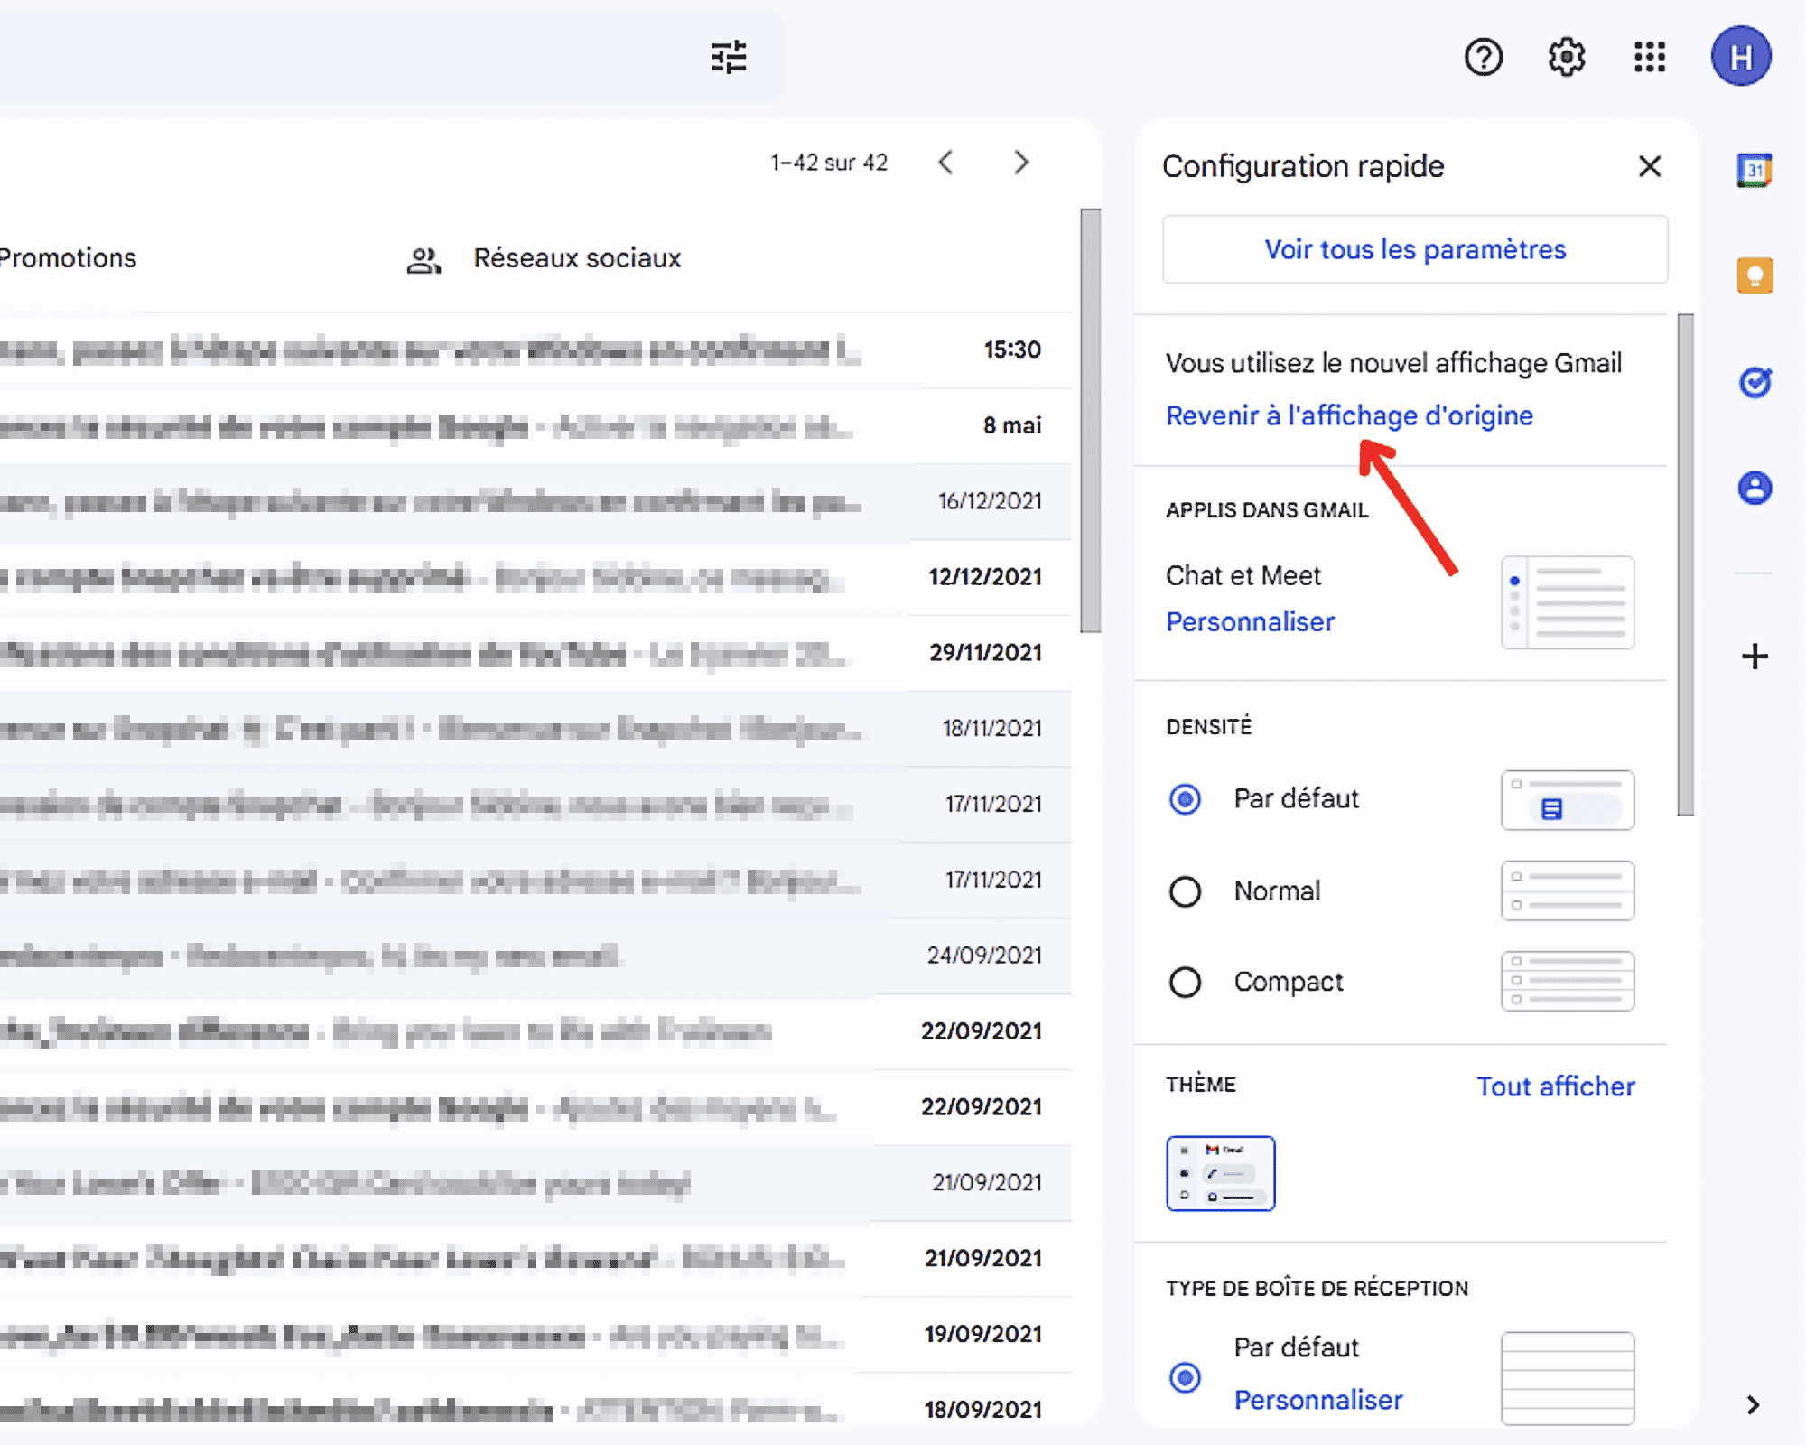
Task: Open the email dated 24/09/2021
Action: click(535, 956)
